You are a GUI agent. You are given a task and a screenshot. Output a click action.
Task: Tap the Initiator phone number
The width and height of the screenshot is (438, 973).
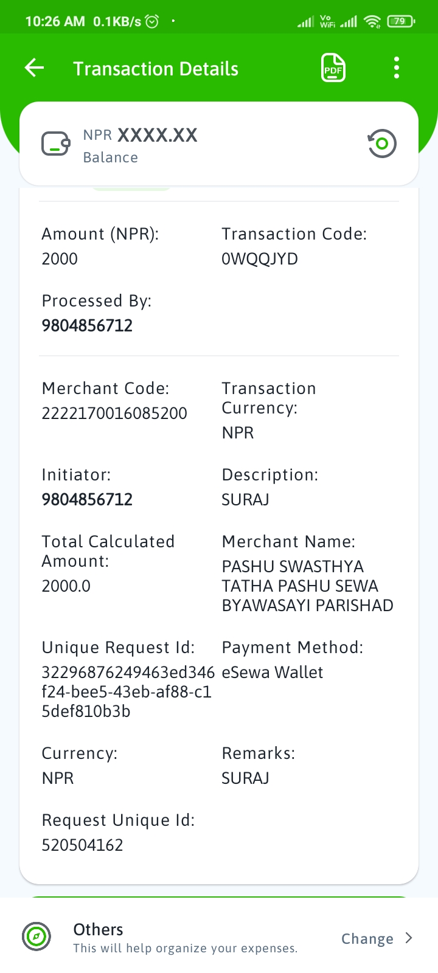pos(87,500)
